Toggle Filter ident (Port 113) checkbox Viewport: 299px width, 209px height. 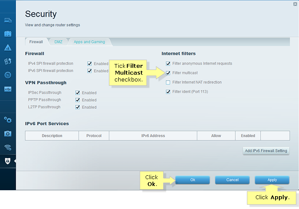[x=168, y=92]
